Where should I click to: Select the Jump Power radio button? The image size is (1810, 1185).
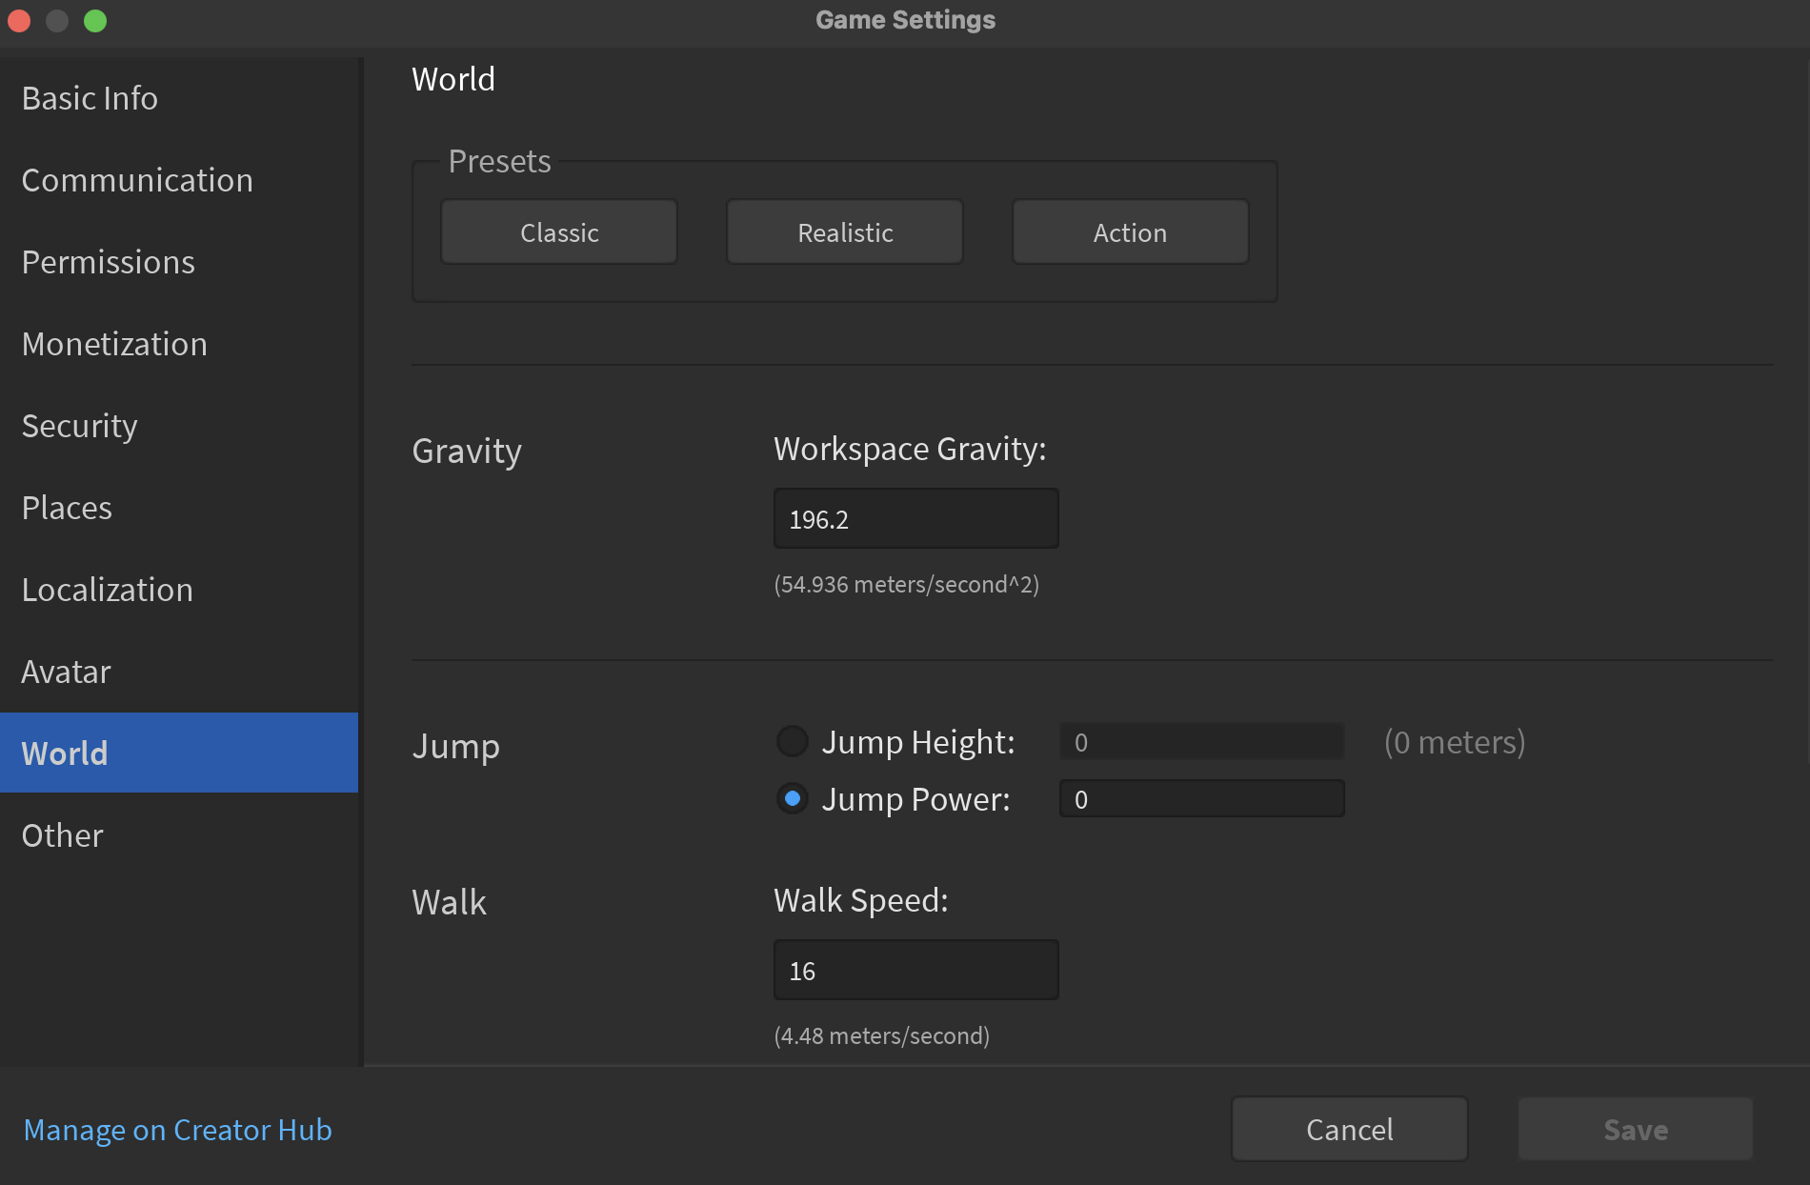point(793,798)
